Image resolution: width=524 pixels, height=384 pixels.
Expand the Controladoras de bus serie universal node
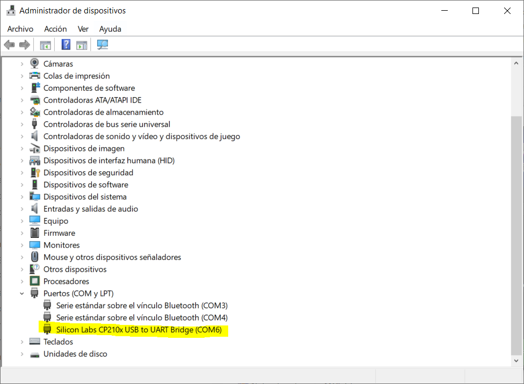22,124
